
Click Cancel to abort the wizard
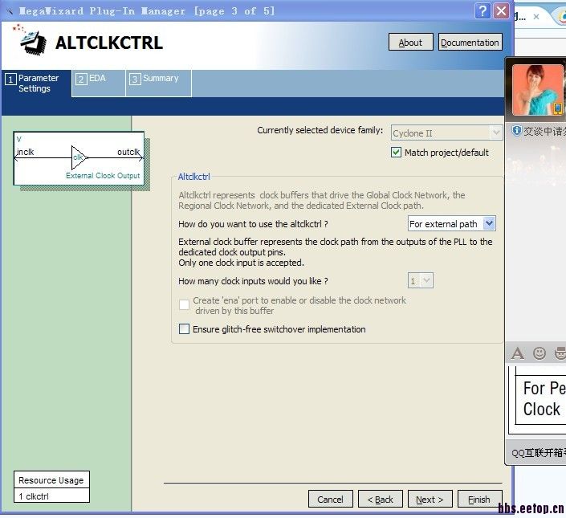tap(330, 500)
